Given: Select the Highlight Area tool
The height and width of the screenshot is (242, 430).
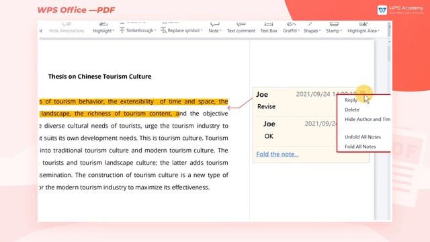Looking at the screenshot, I should 362,28.
